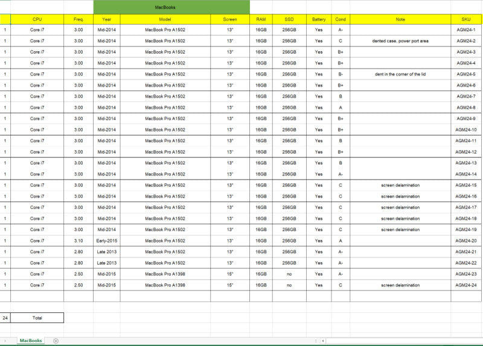This screenshot has width=483, height=346.
Task: Click battery 'Yes' cell in row AGM24-11
Action: 319,141
